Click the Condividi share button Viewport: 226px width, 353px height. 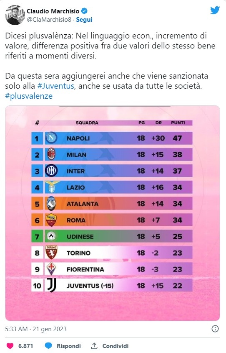click(x=116, y=346)
